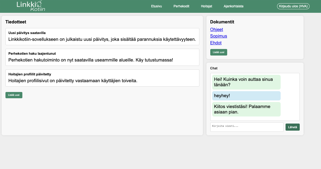The image size is (321, 169).
Task: Click the Chat panel heading
Action: 214,68
